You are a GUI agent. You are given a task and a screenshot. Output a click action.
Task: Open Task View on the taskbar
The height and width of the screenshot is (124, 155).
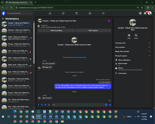tap(9, 117)
